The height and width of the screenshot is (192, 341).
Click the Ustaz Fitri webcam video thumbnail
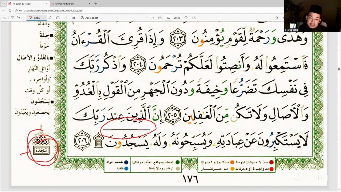(312, 16)
